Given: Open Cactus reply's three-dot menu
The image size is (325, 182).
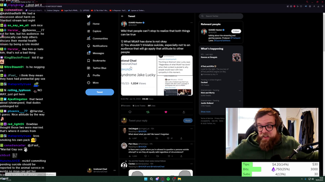Looking at the screenshot, I should (191, 164).
